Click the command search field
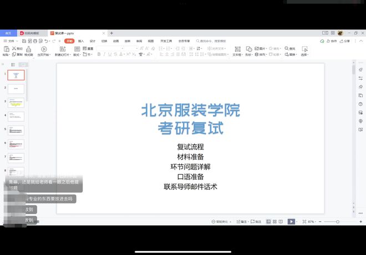 pyautogui.click(x=211, y=41)
